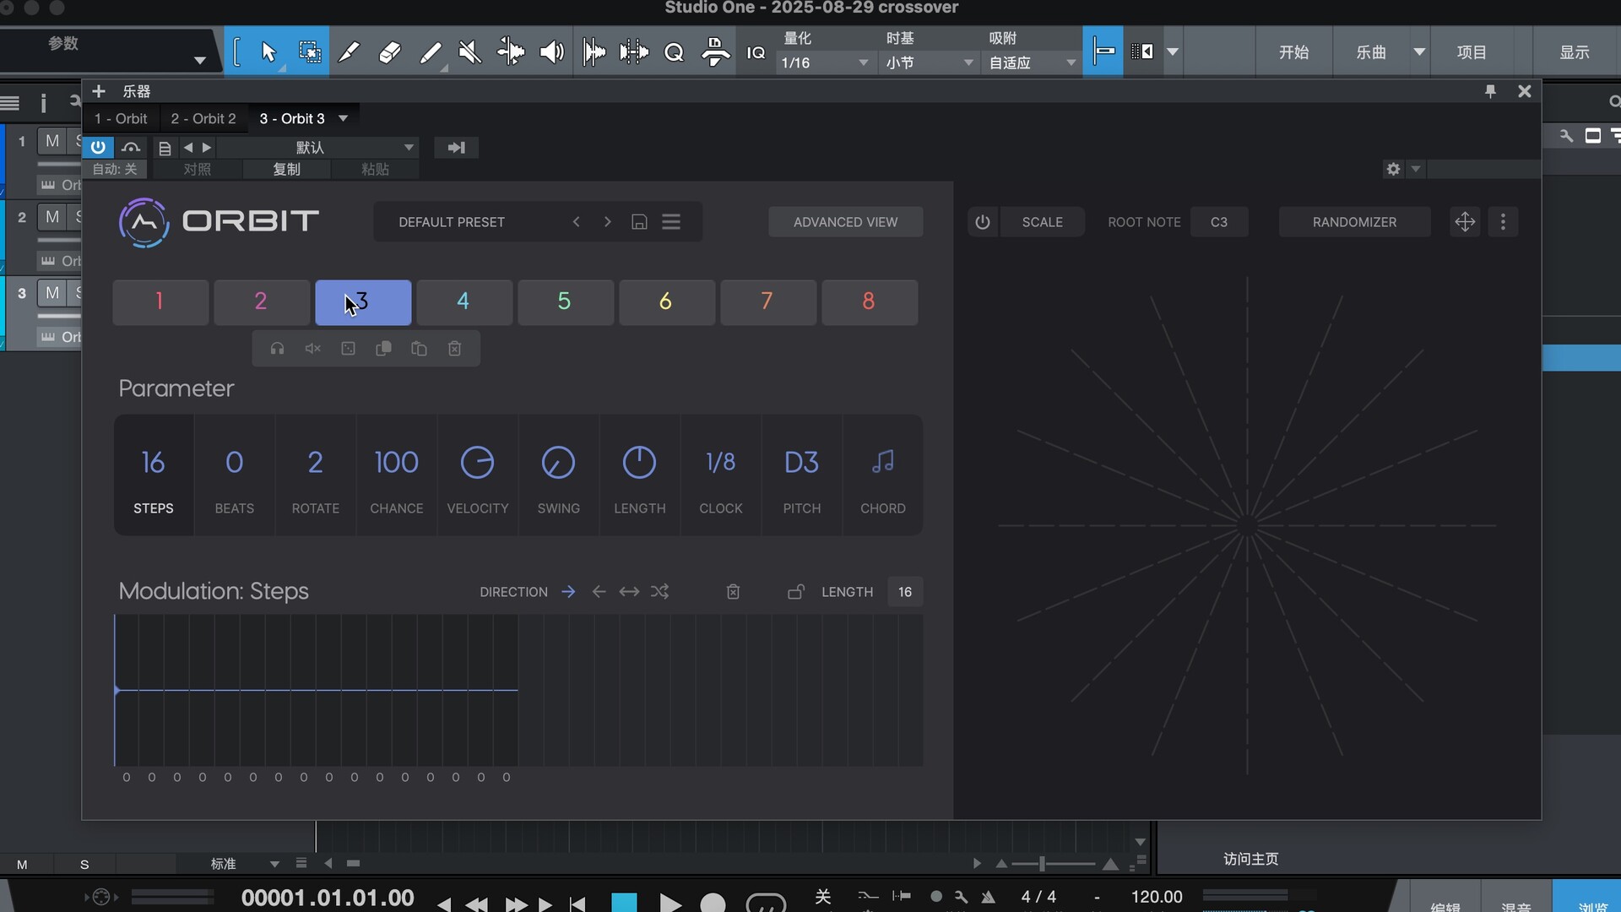
Task: Click the modulation LENGTH 16 field
Action: click(905, 592)
